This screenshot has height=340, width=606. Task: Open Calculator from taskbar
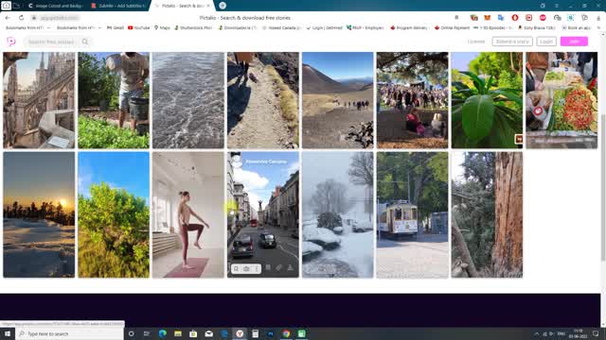[255, 333]
